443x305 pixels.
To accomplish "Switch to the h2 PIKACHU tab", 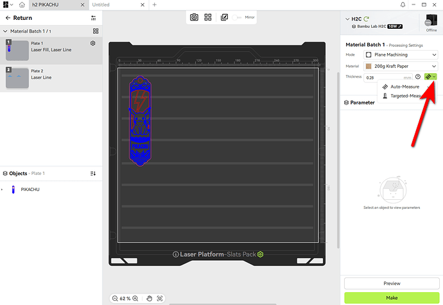I will point(46,4).
